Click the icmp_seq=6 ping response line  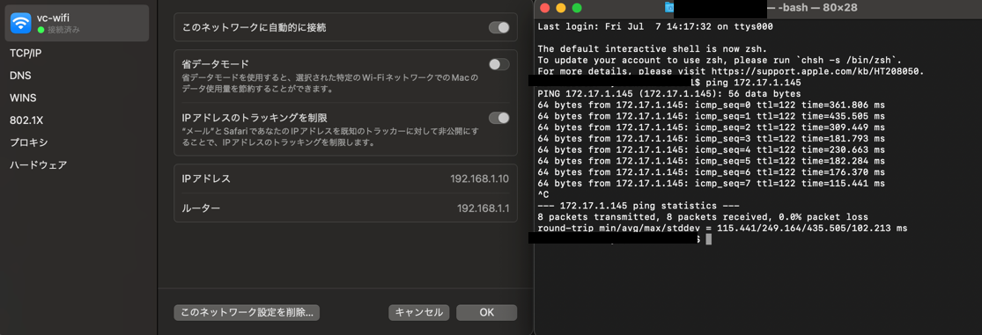(711, 172)
